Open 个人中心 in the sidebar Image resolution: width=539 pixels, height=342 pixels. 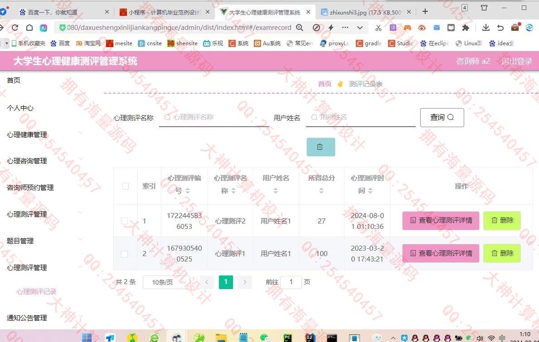pos(20,108)
